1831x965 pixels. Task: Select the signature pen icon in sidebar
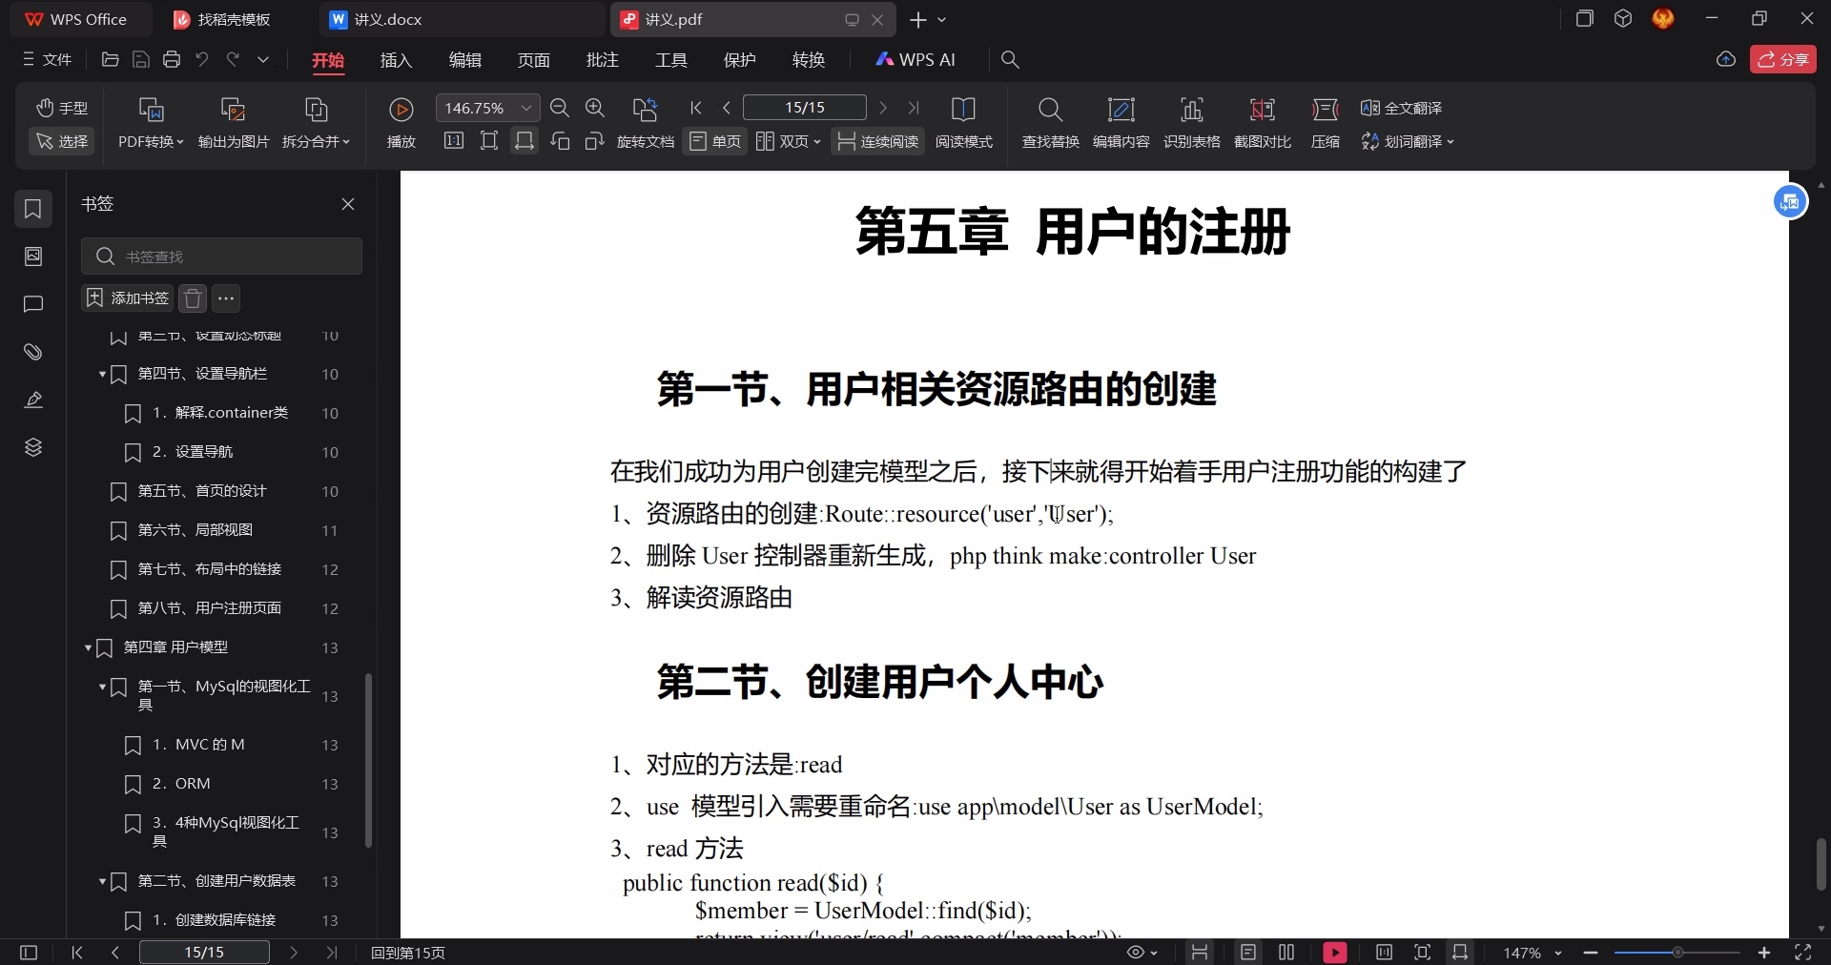32,400
